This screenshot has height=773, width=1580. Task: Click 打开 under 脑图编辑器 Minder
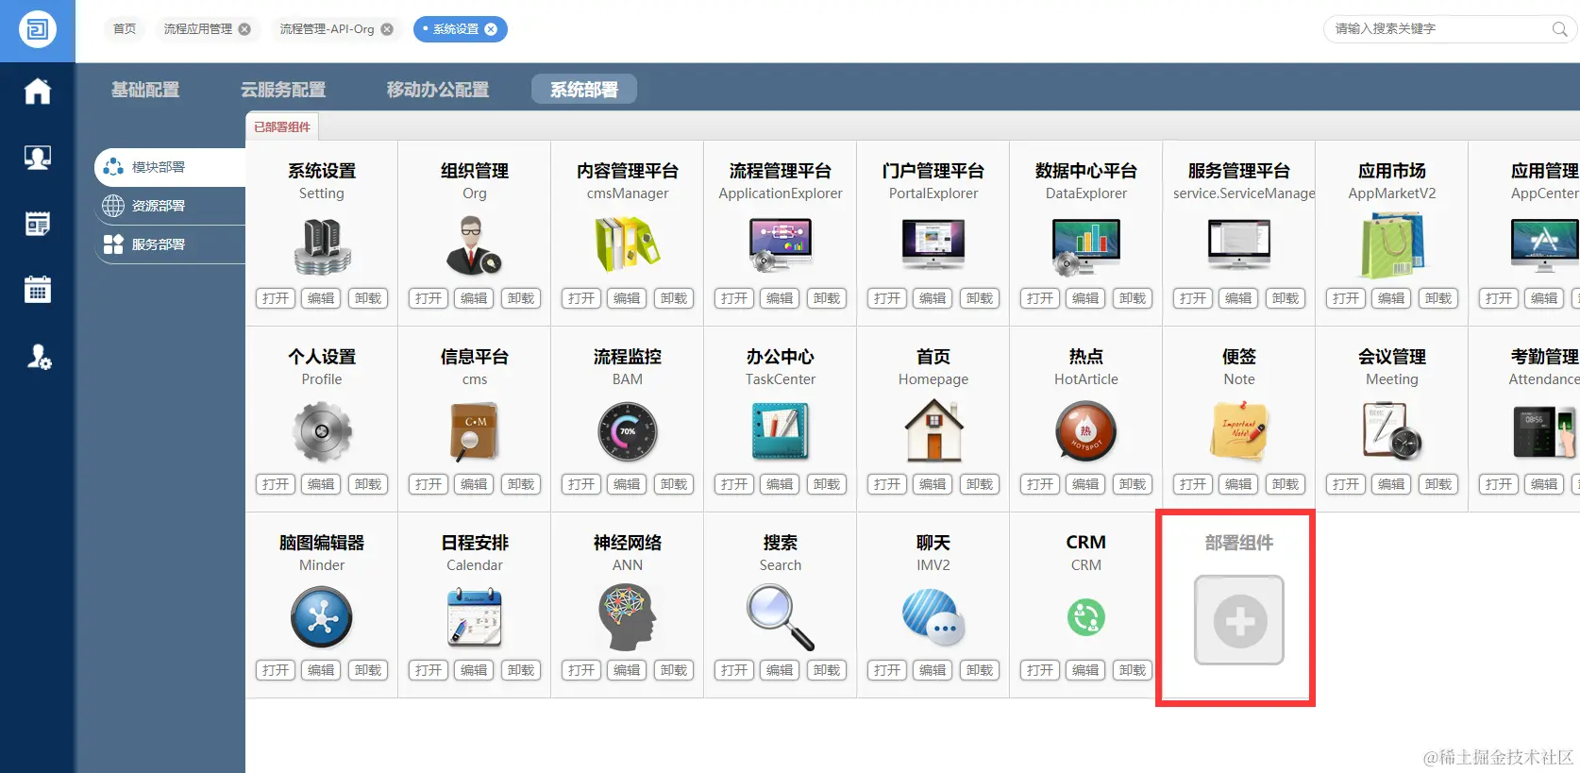tap(276, 670)
